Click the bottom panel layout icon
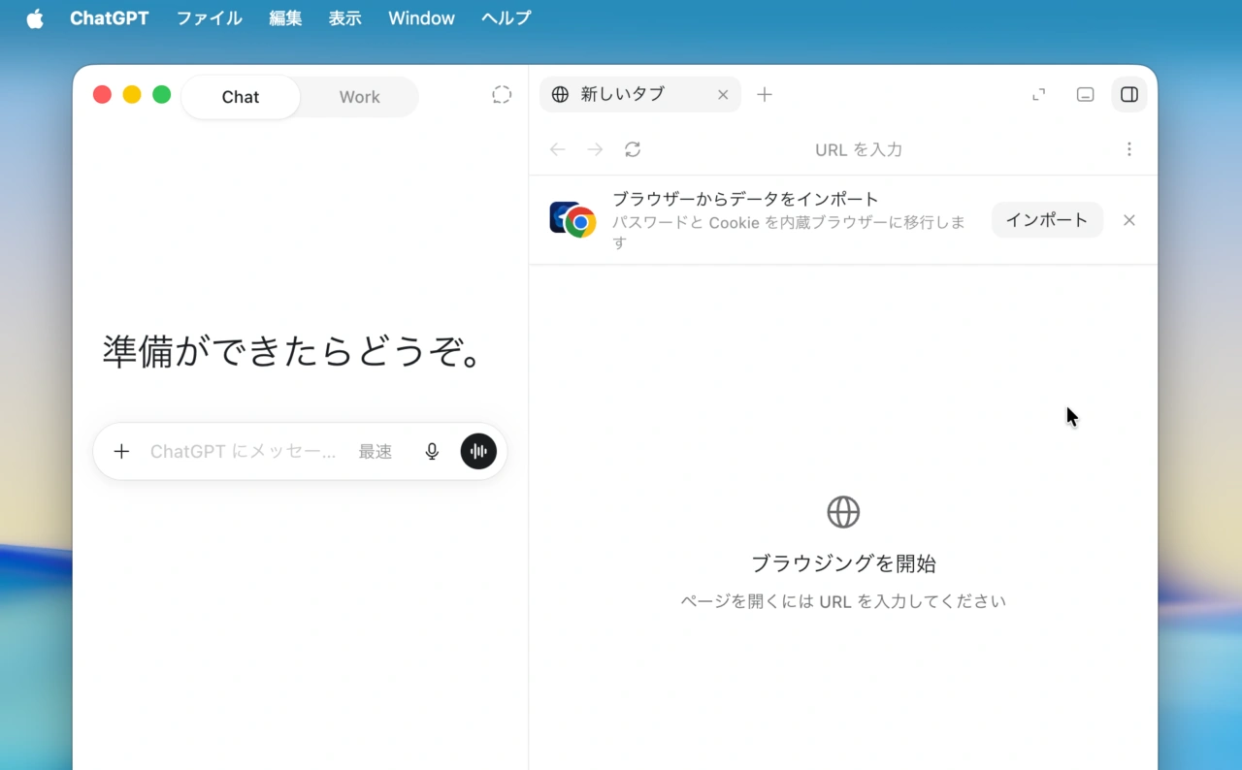This screenshot has width=1242, height=770. point(1086,95)
